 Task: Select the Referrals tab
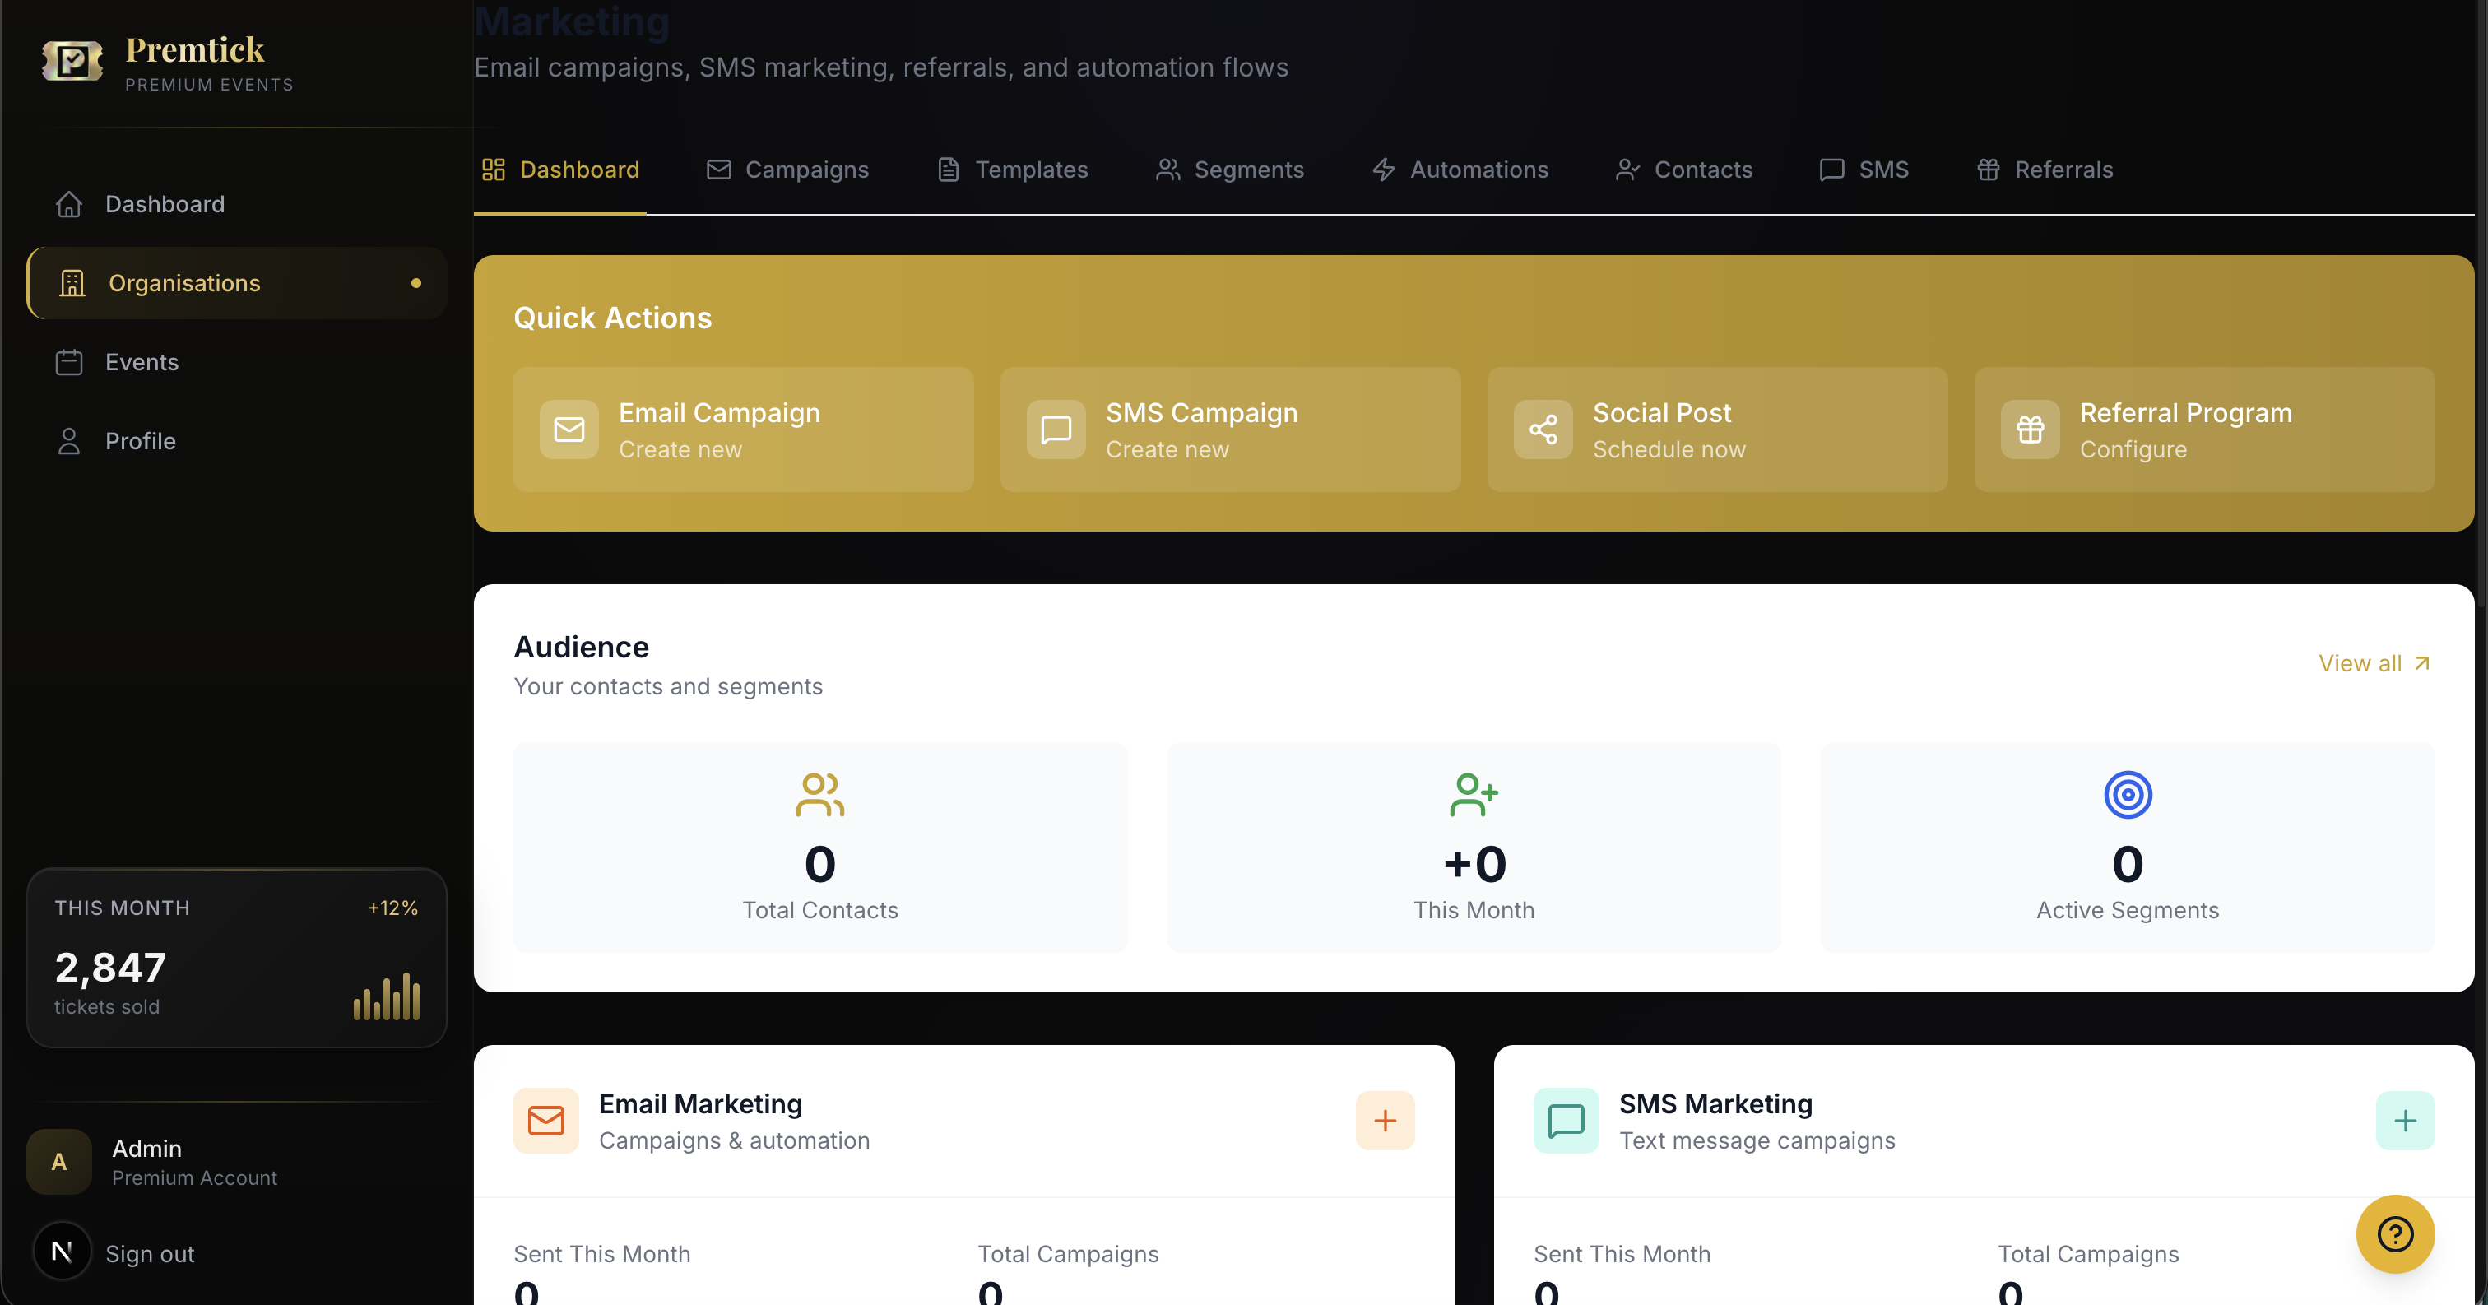pyautogui.click(x=2045, y=170)
